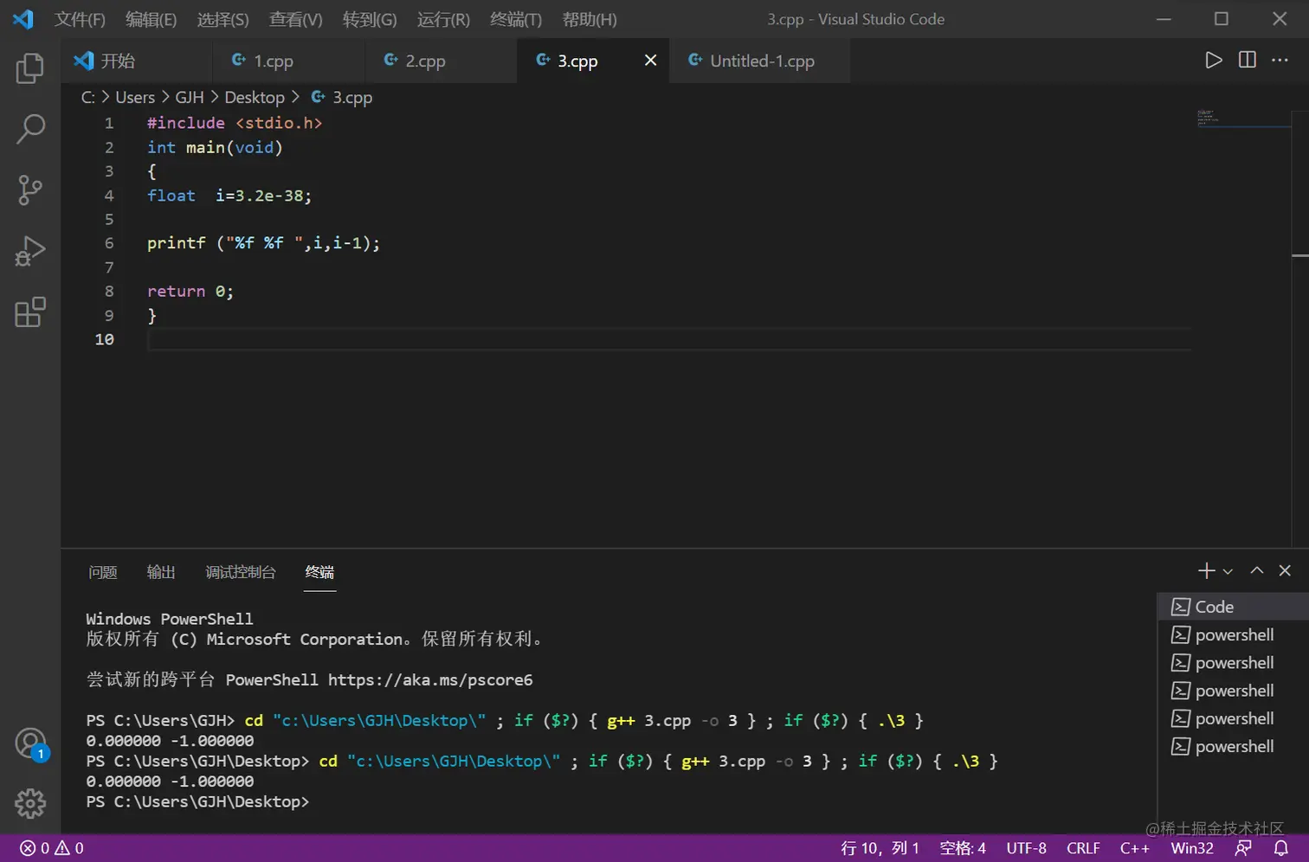
Task: Split the editor to the right
Action: (x=1247, y=60)
